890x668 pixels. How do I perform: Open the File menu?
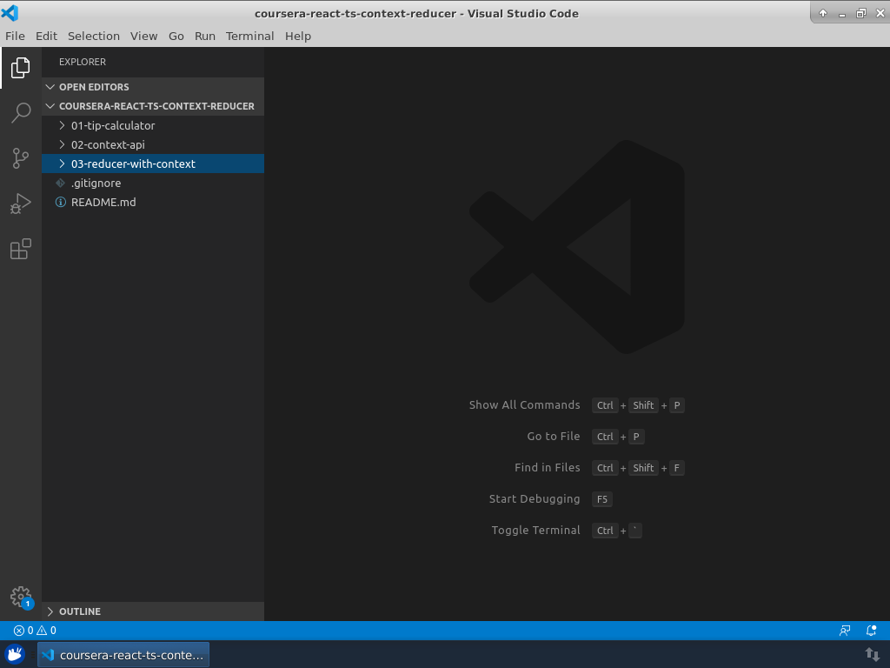16,36
